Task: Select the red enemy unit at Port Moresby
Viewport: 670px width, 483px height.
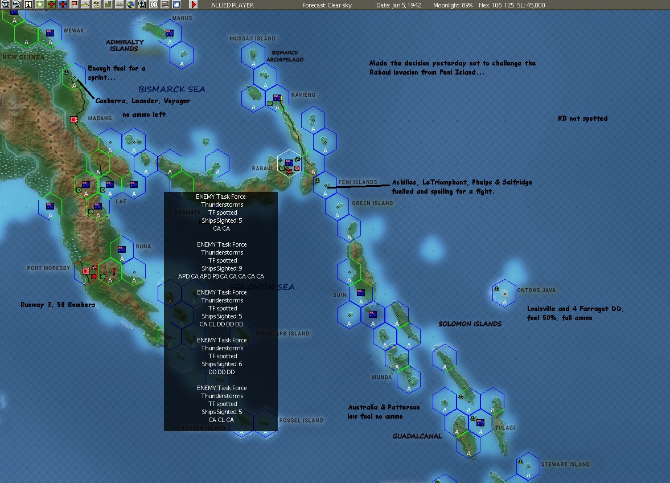Action: tap(93, 277)
